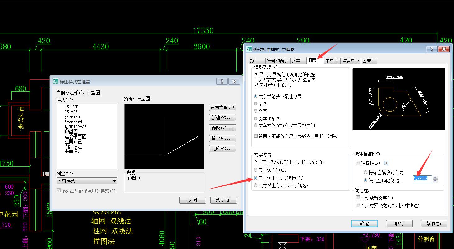Select the 尺寸线旁边 text position option
Image resolution: width=454 pixels, height=249 pixels.
point(255,170)
